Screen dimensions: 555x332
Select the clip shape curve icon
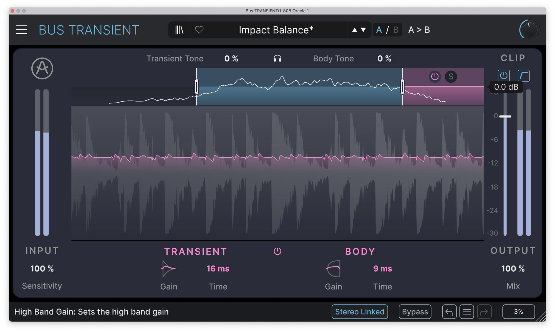523,76
